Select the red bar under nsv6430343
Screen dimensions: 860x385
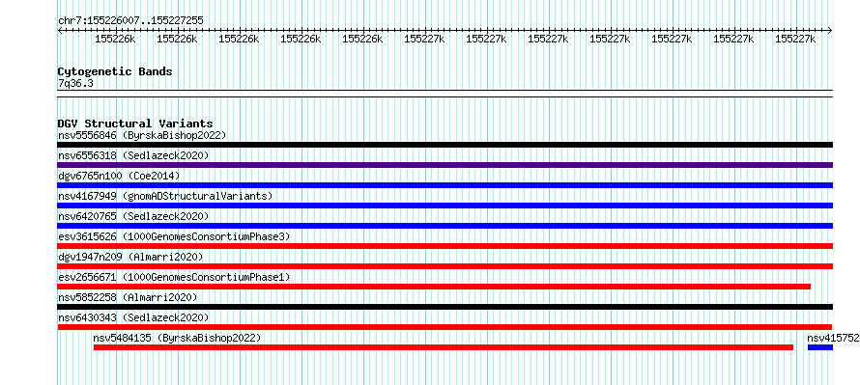point(444,327)
